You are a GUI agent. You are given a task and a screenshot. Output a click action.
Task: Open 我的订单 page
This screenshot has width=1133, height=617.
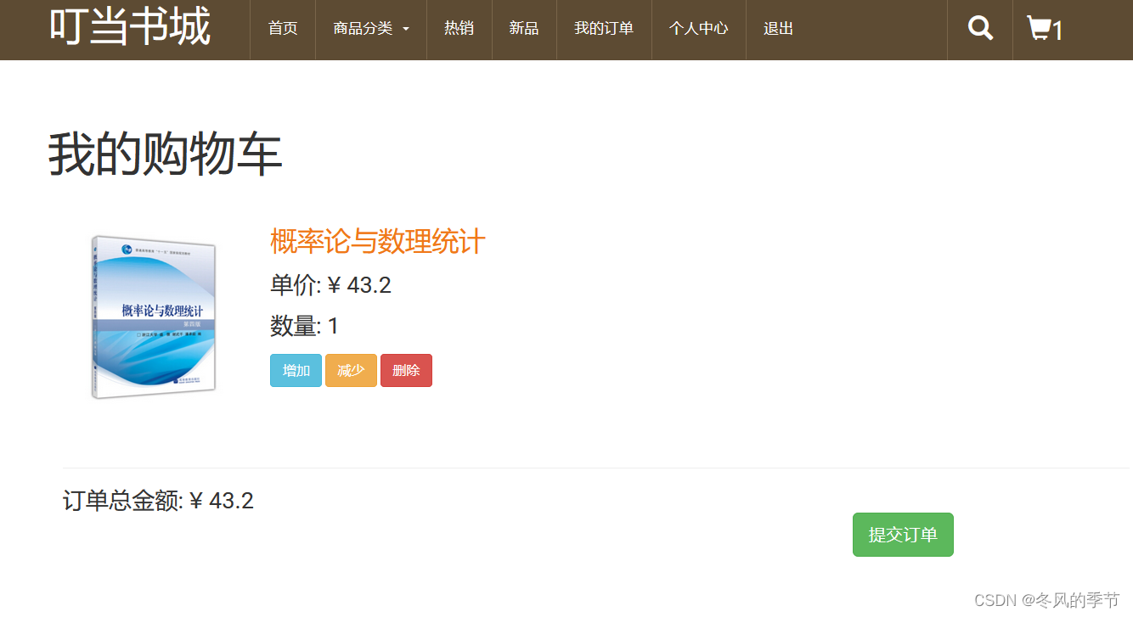tap(603, 28)
